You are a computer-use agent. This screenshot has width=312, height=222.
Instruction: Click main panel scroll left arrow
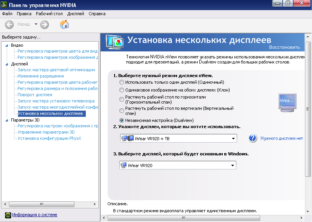[x=104, y=218]
